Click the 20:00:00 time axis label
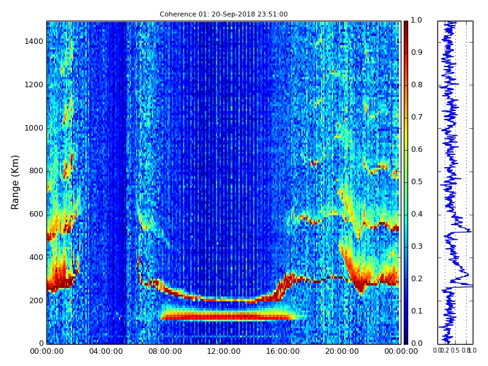 pyautogui.click(x=342, y=351)
